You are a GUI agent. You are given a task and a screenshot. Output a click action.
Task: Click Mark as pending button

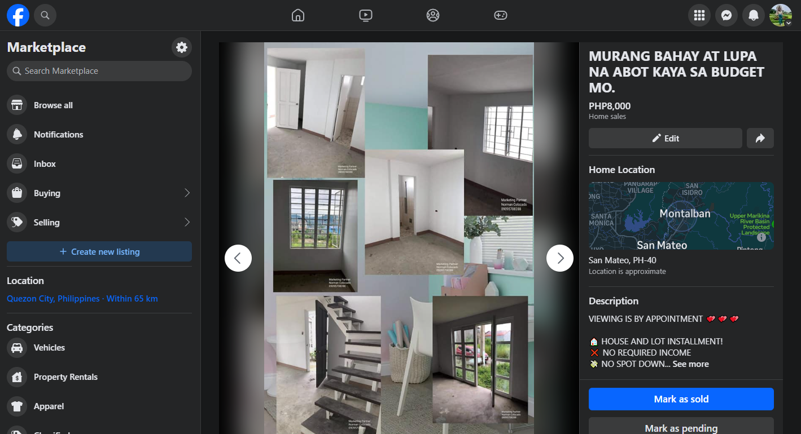[x=681, y=427]
